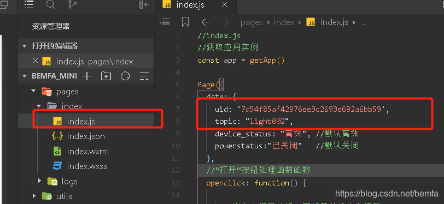
Task: Open index.json file
Action: click(x=86, y=136)
